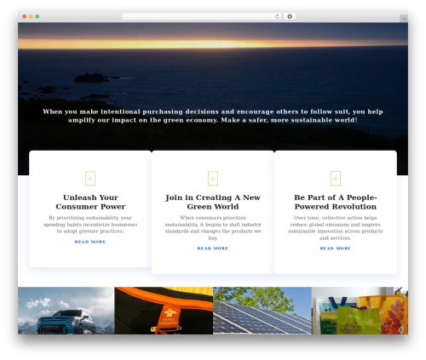Click icon above Join in Creating A New Green World
The width and height of the screenshot is (426, 360).
pyautogui.click(x=213, y=179)
